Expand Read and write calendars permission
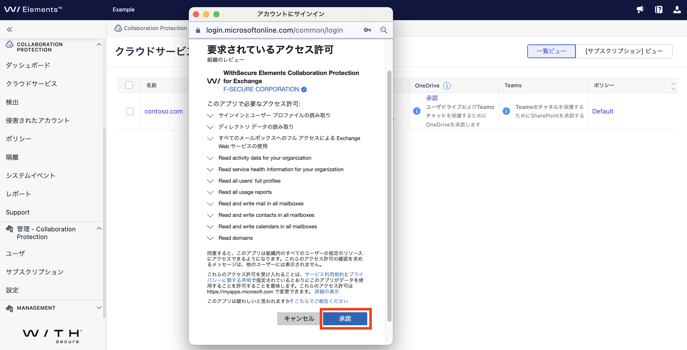 click(211, 227)
